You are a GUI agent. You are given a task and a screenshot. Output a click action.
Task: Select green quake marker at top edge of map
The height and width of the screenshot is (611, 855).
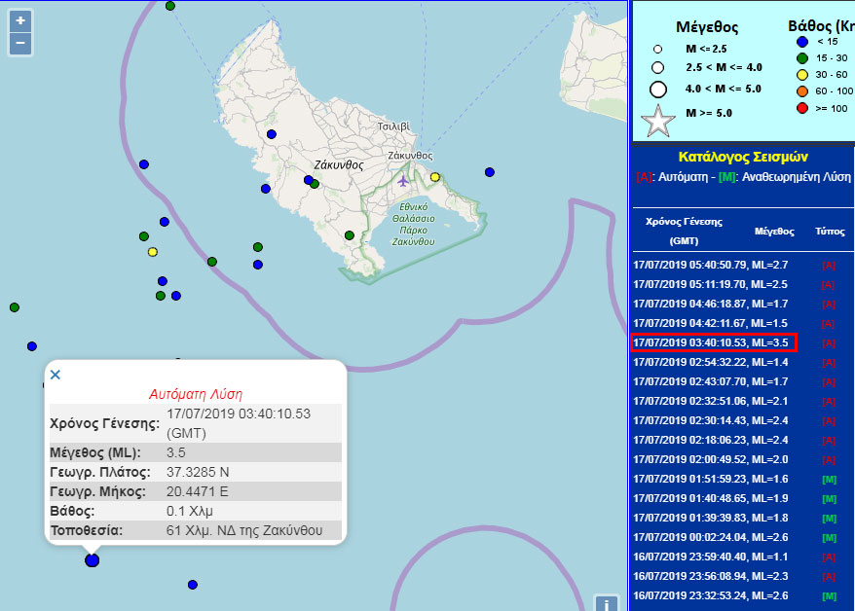[x=170, y=6]
